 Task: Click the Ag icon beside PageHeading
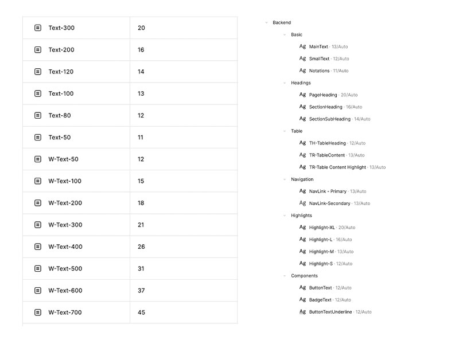302,95
